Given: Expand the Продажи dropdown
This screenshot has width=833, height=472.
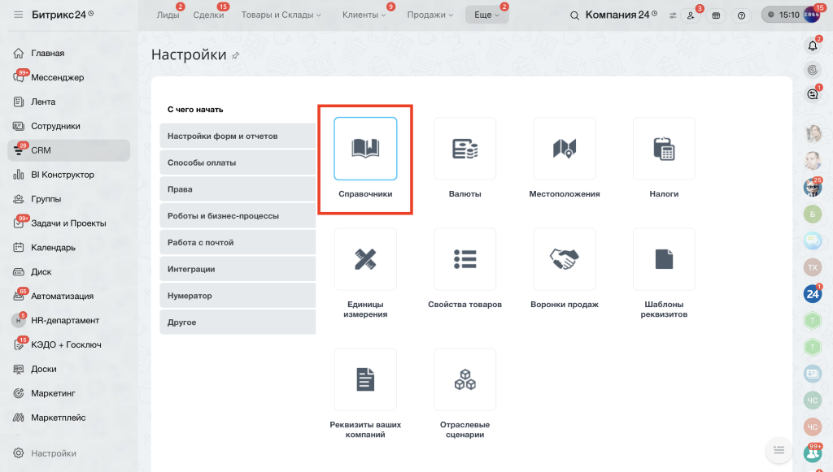Looking at the screenshot, I should pyautogui.click(x=430, y=15).
